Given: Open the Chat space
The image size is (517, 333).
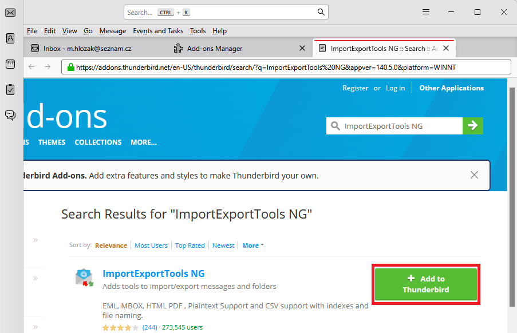Looking at the screenshot, I should 10,115.
